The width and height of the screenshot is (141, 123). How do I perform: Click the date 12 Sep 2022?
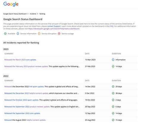click(x=90, y=113)
